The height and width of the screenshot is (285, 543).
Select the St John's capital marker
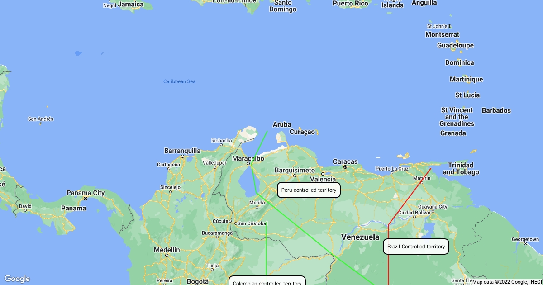[x=449, y=26]
